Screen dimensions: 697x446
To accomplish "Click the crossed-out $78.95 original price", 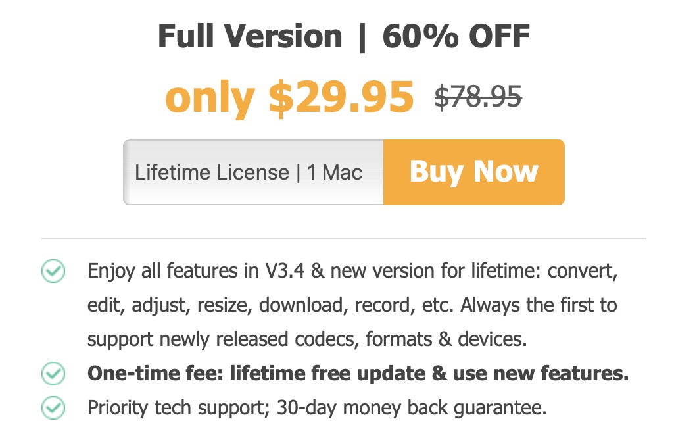I will pyautogui.click(x=478, y=97).
